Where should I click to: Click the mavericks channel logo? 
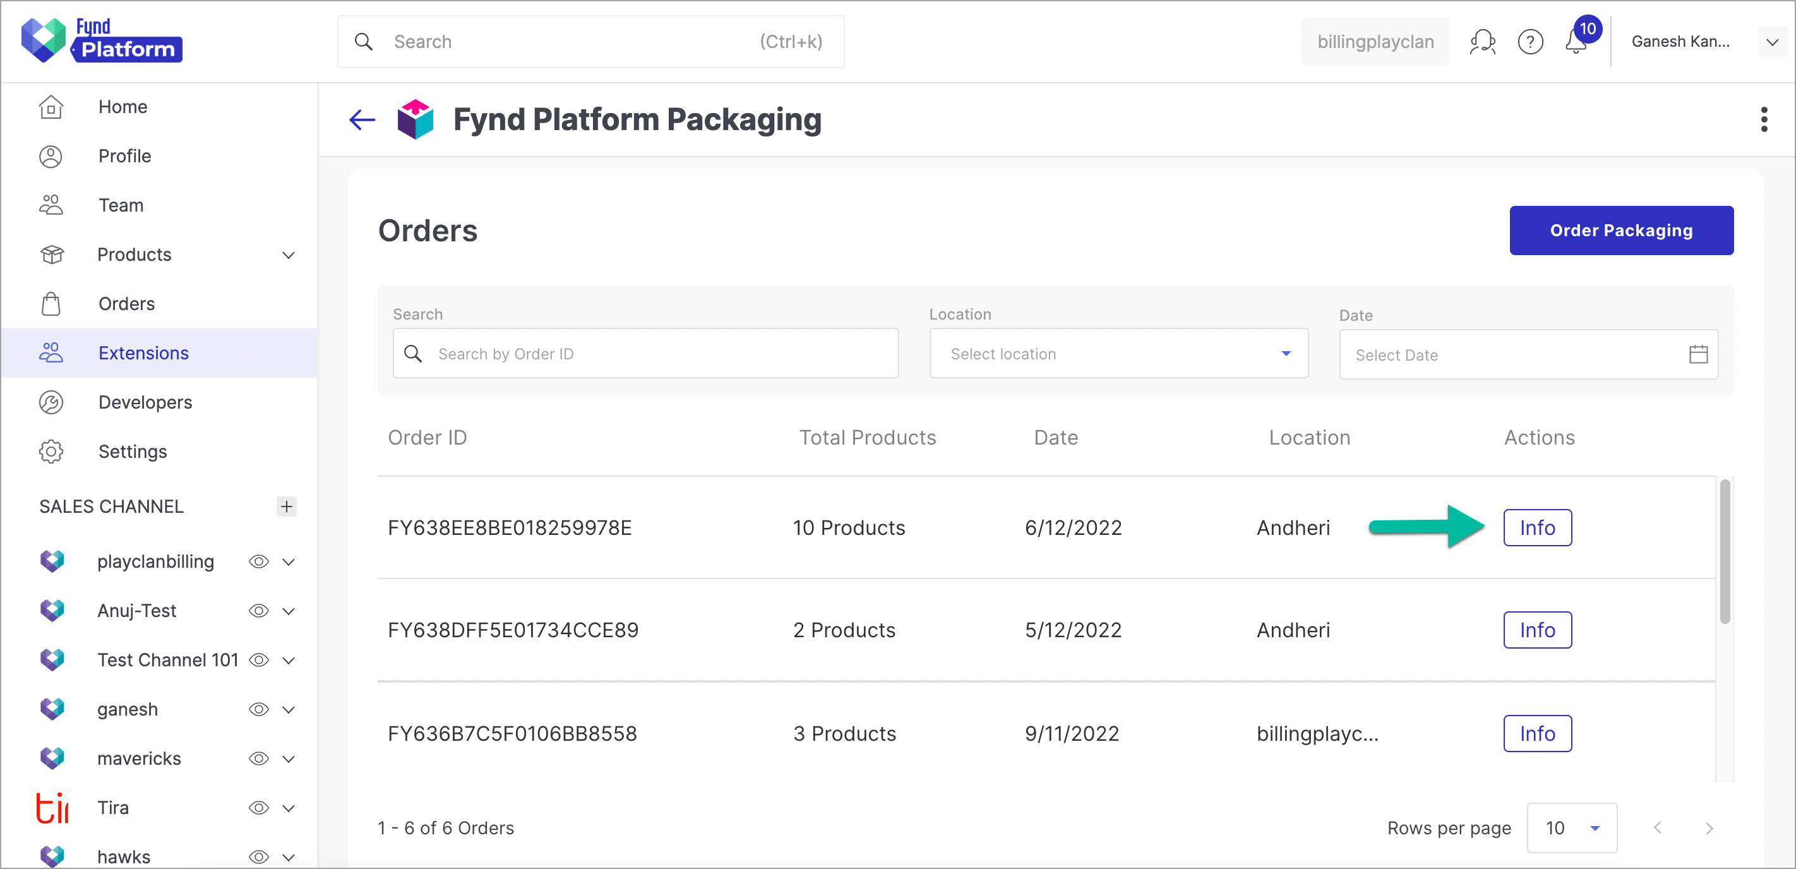(x=52, y=757)
